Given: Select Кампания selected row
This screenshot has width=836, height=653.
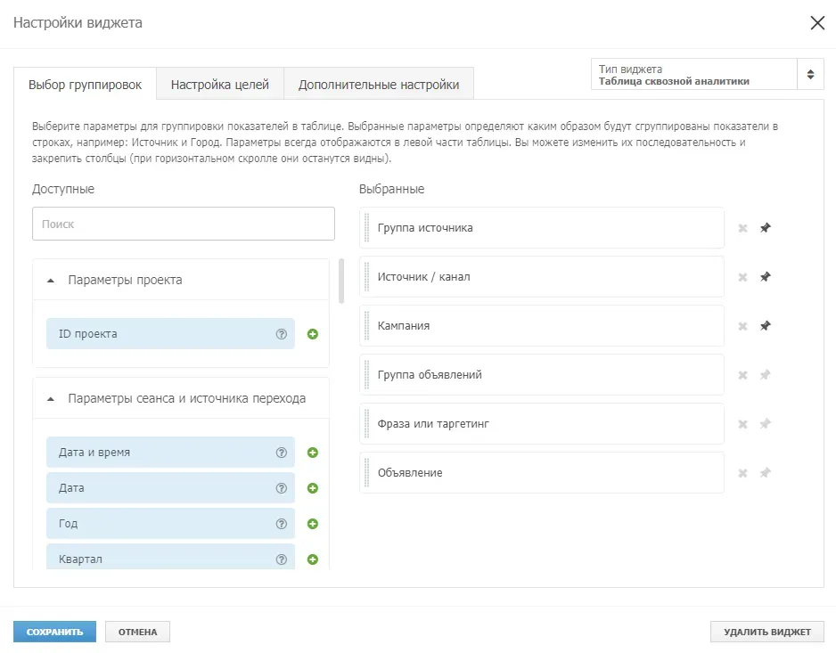Looking at the screenshot, I should pos(542,326).
